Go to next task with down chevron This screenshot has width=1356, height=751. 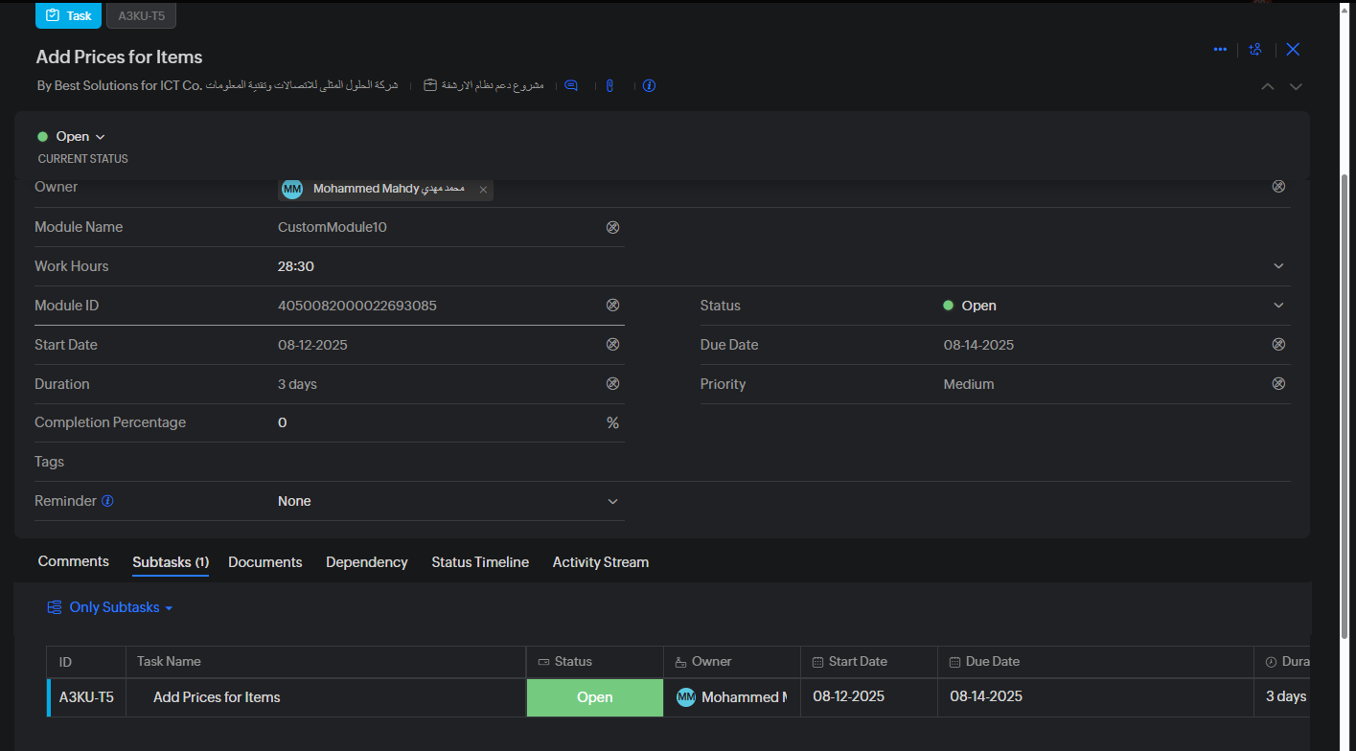tap(1296, 86)
